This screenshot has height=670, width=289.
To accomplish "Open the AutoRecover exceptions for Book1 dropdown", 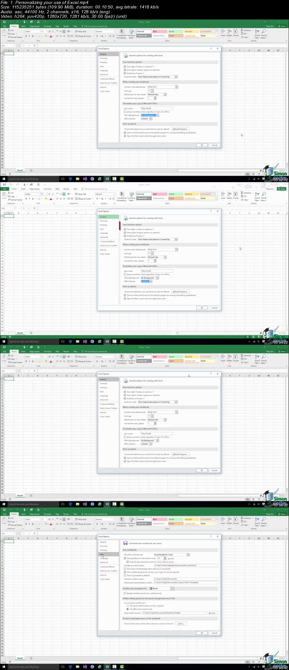I will [x=172, y=589].
